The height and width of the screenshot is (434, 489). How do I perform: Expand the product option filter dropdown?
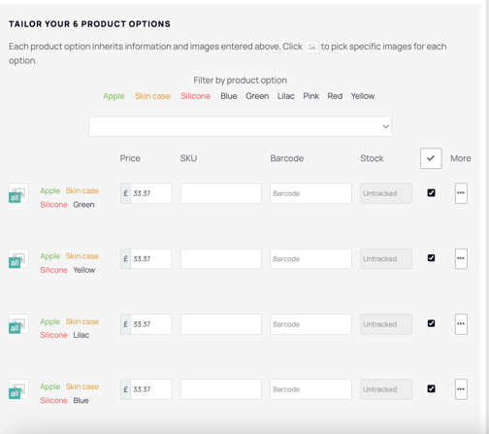pos(240,126)
